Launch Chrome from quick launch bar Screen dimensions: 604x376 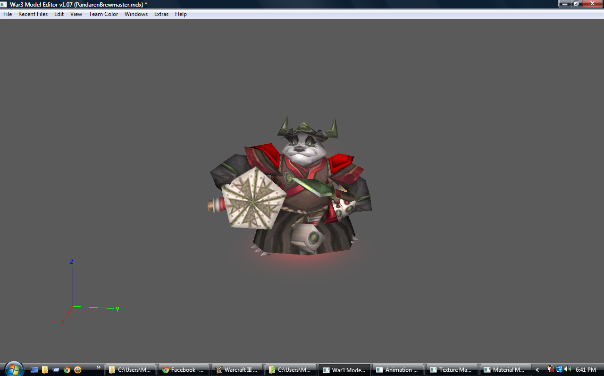click(x=67, y=370)
